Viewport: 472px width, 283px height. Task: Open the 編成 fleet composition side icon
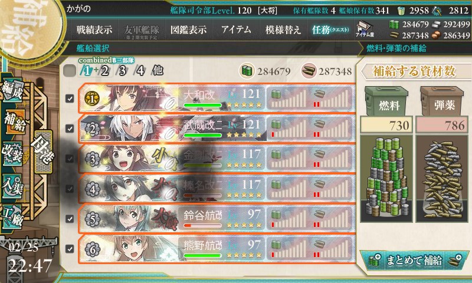coord(12,90)
